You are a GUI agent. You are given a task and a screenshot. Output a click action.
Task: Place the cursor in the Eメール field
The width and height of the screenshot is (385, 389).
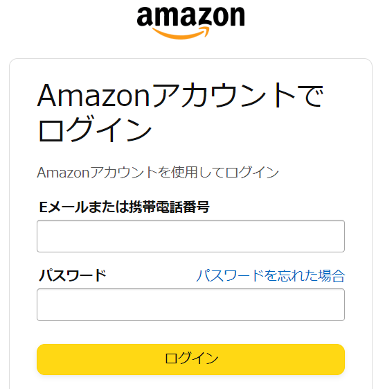coord(190,236)
